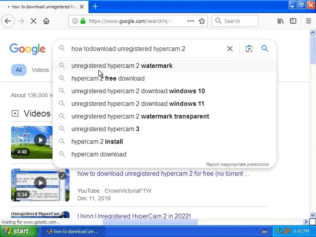This screenshot has height=237, width=316.
Task: Bookmark this page with the star
Action: [x=202, y=21]
